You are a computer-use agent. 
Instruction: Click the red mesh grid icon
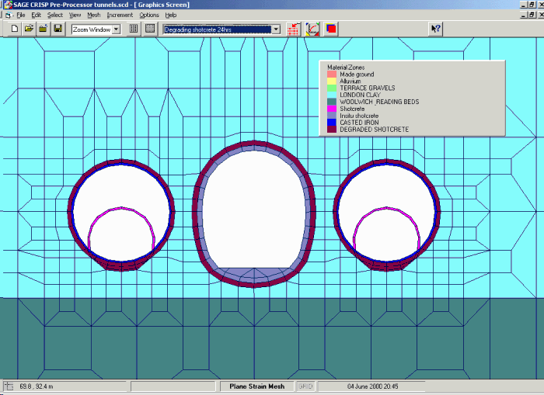294,29
